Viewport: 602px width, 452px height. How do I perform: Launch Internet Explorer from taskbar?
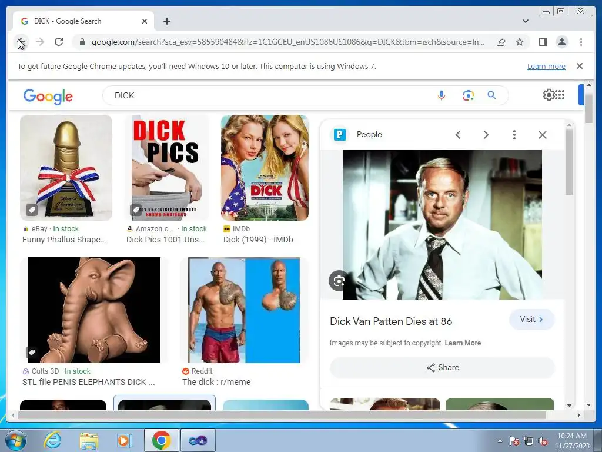pyautogui.click(x=52, y=440)
